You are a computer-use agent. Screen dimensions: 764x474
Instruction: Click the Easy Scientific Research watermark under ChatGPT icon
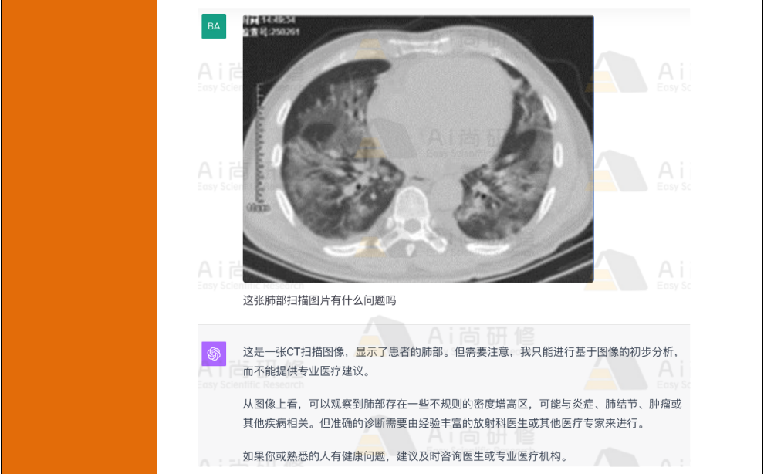point(251,384)
